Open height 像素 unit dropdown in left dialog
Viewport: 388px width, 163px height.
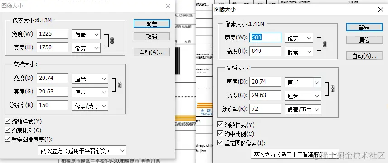[86, 48]
